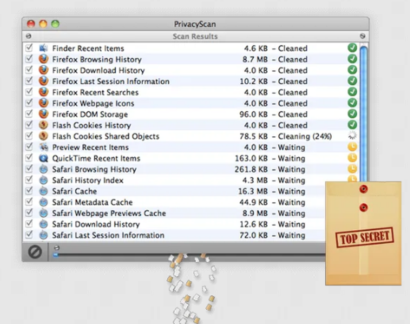Screen dimensions: 410x324
Task: Uncheck Safari Cache checkbox
Action: [x=29, y=191]
